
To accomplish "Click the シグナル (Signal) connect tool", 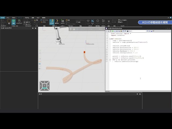I will tap(43, 22).
